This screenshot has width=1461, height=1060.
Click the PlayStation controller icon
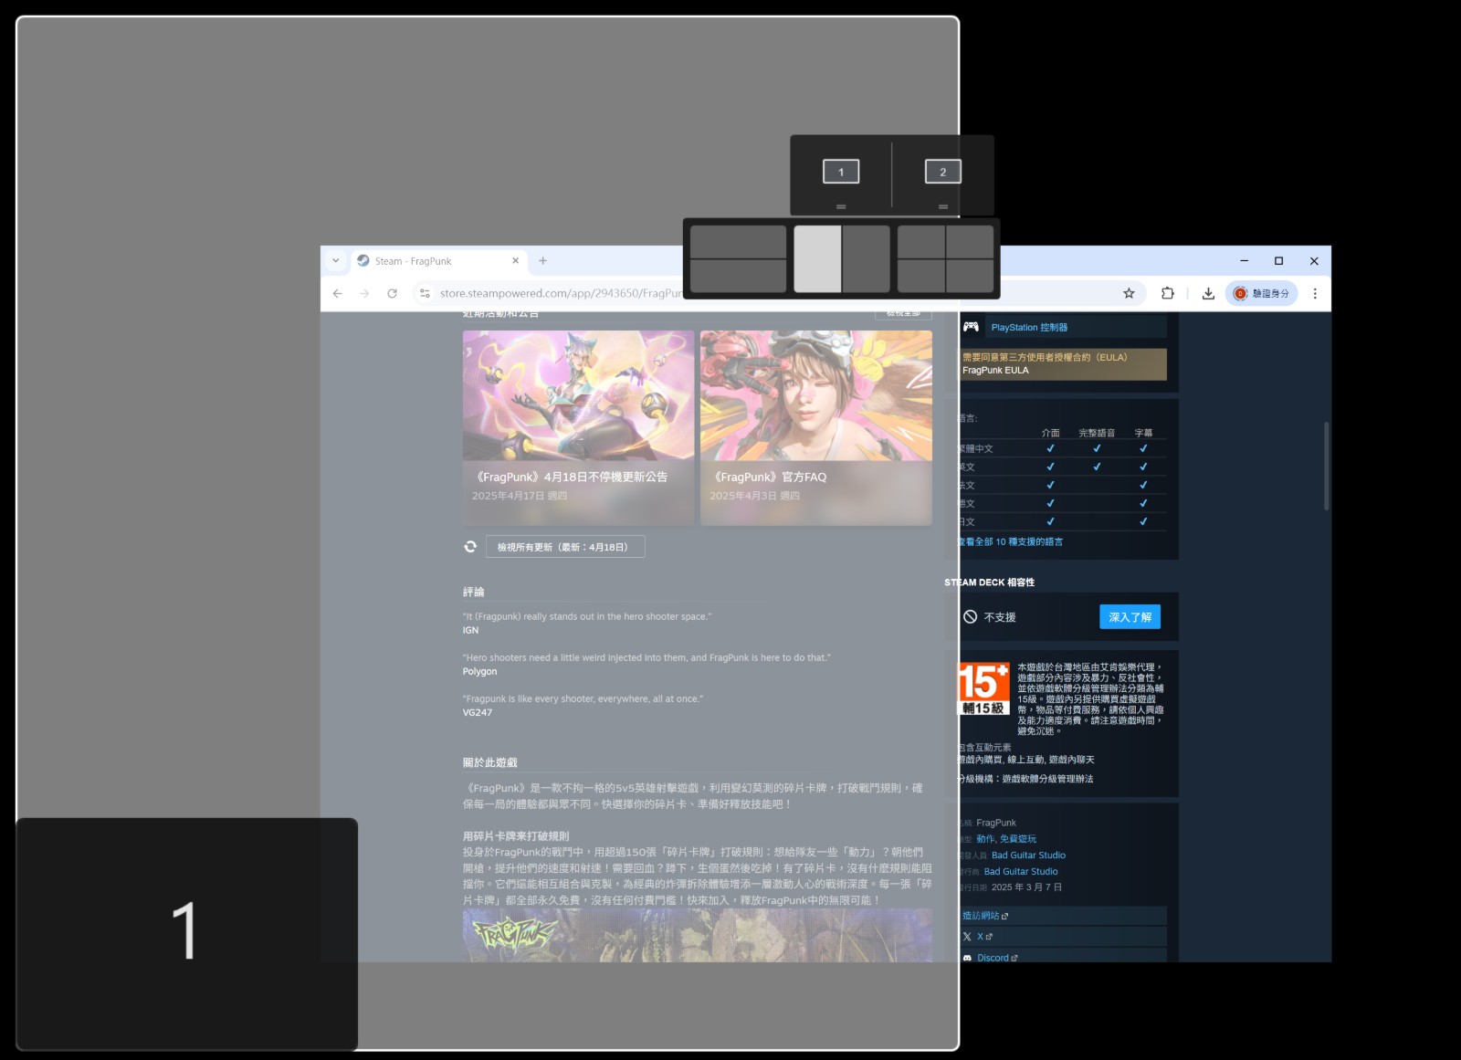(971, 326)
